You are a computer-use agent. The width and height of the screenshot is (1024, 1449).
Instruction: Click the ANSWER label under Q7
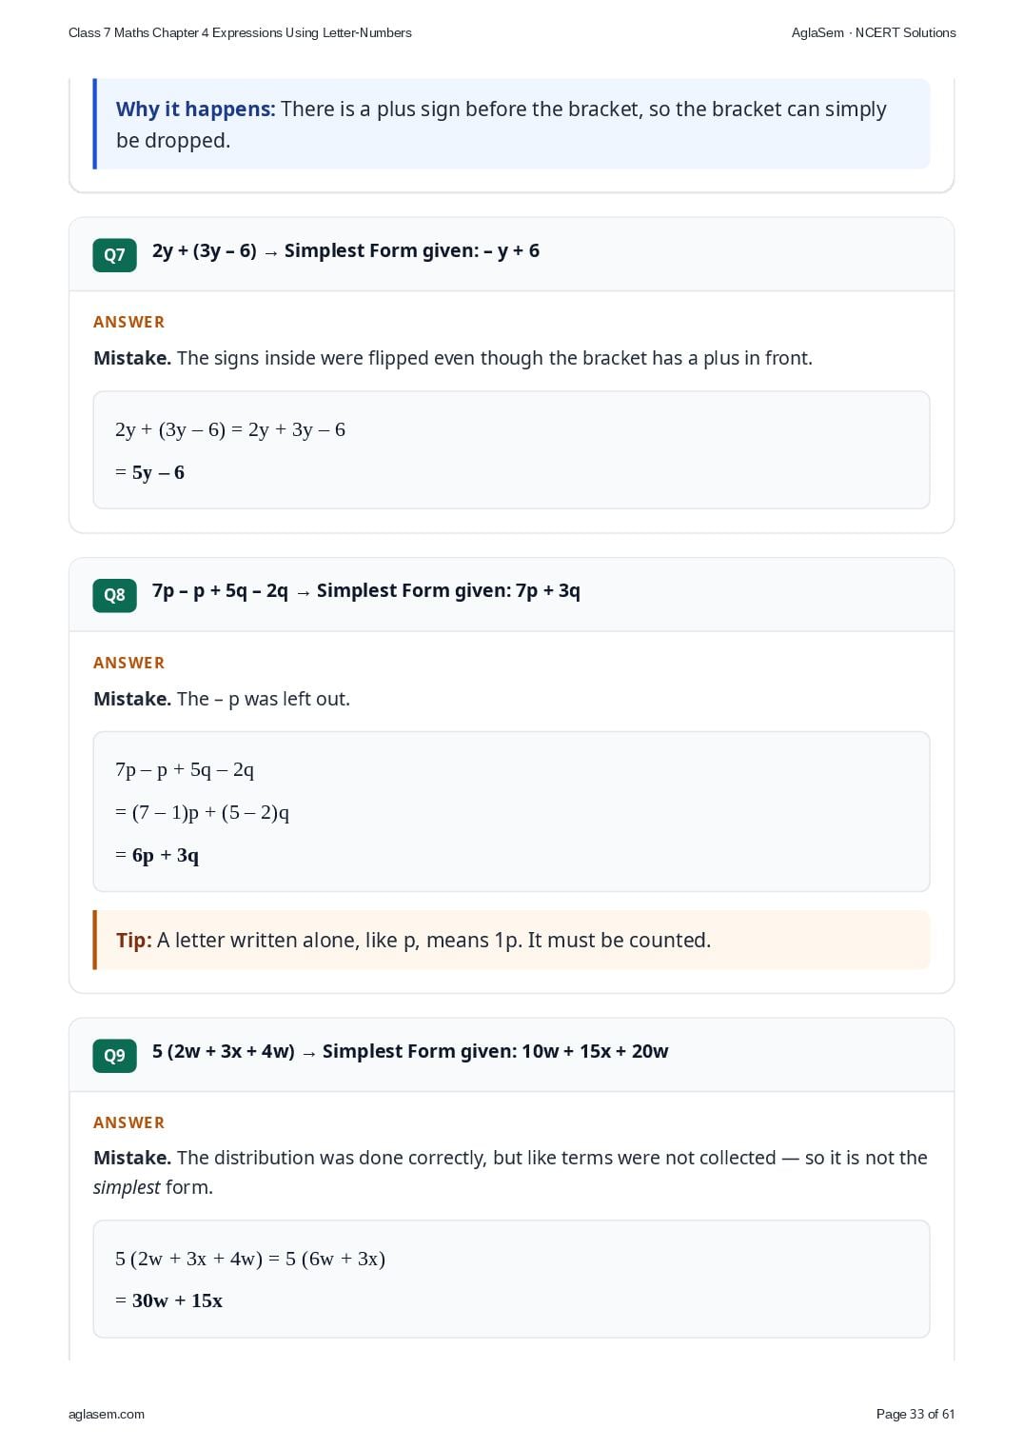coord(128,322)
